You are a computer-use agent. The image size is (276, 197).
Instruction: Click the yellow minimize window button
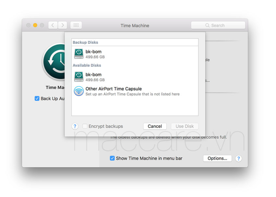click(35, 25)
